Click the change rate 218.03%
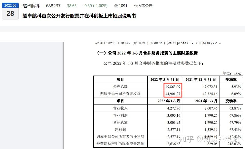 (x=234, y=144)
